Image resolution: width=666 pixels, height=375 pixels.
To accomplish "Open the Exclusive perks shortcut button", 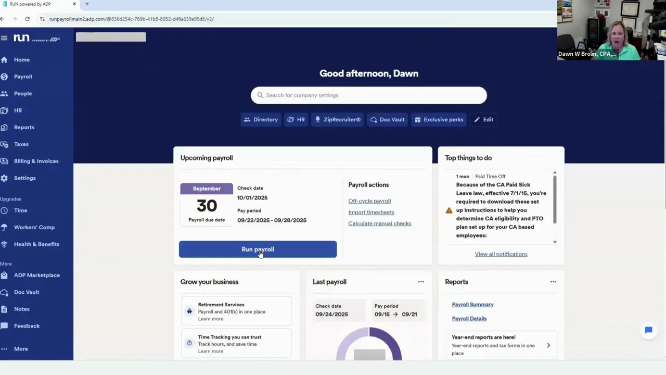I will click(x=439, y=120).
